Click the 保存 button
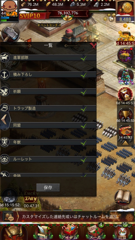The image size is (135, 240). click(x=48, y=187)
